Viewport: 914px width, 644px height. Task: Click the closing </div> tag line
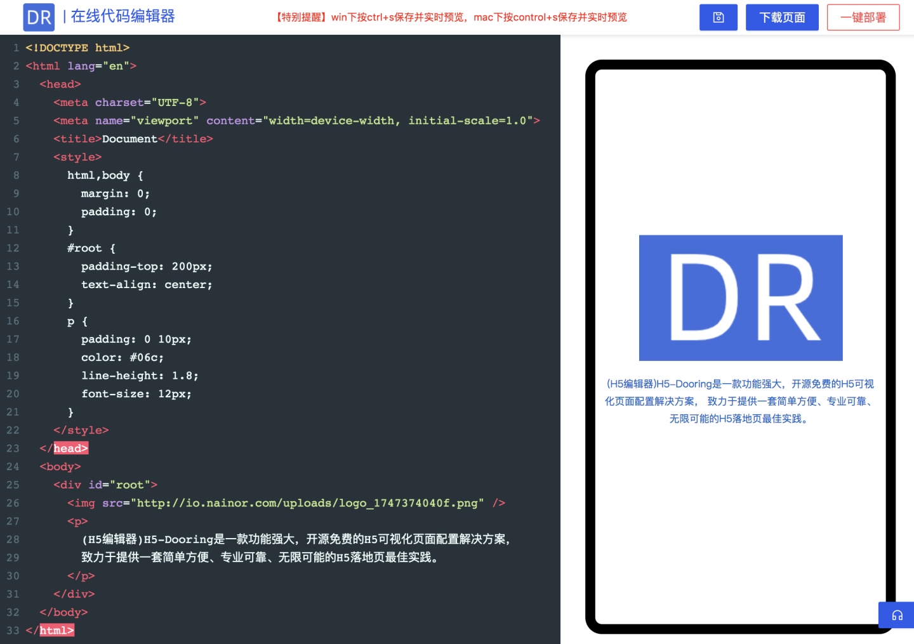(74, 594)
